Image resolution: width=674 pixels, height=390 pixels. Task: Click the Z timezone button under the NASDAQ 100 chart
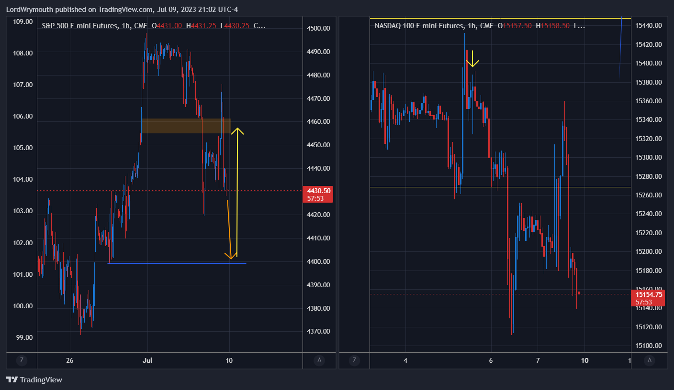point(354,360)
